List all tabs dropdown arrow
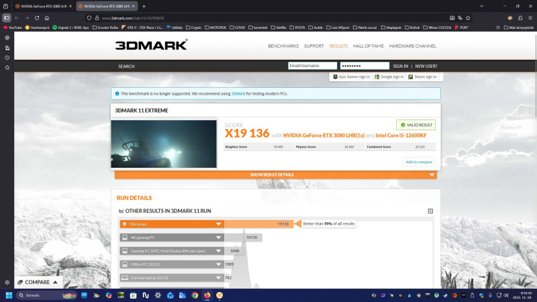This screenshot has width=537, height=302. (x=481, y=6)
